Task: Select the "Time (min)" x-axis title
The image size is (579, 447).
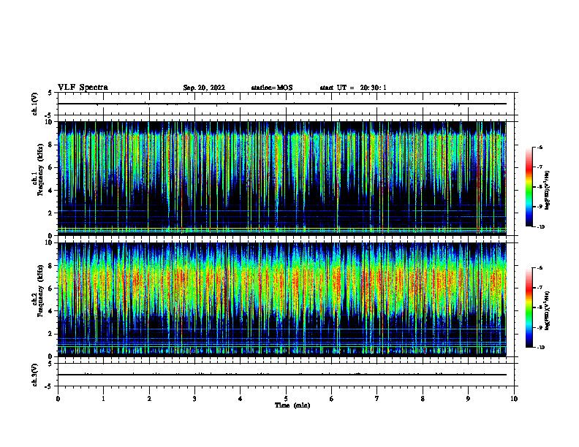Action: (x=292, y=405)
